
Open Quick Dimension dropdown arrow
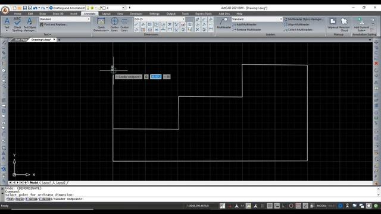(x=108, y=30)
